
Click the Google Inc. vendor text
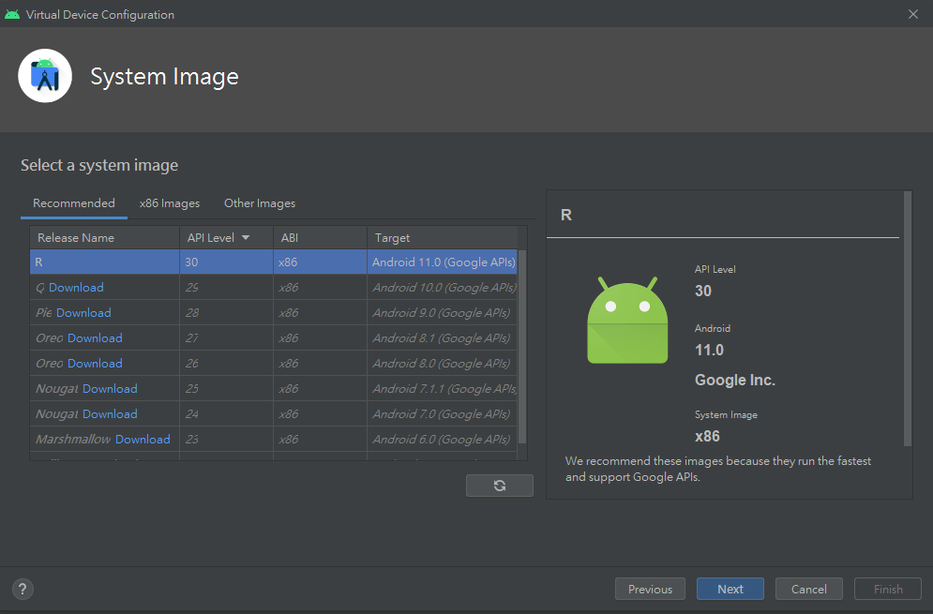pos(735,381)
